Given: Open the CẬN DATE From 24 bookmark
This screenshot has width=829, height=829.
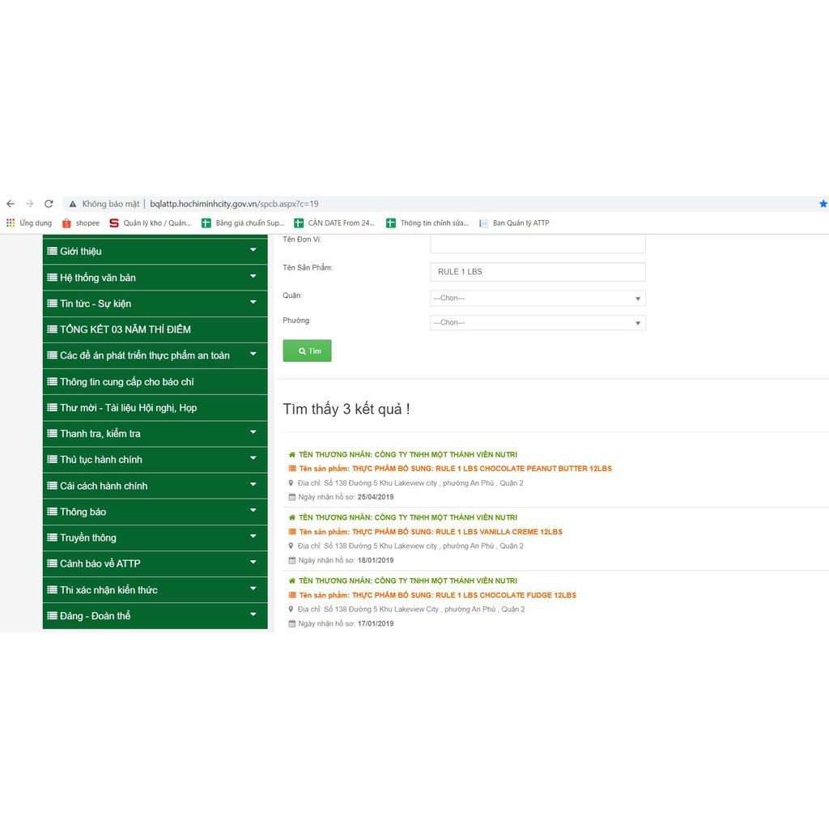Looking at the screenshot, I should [334, 223].
